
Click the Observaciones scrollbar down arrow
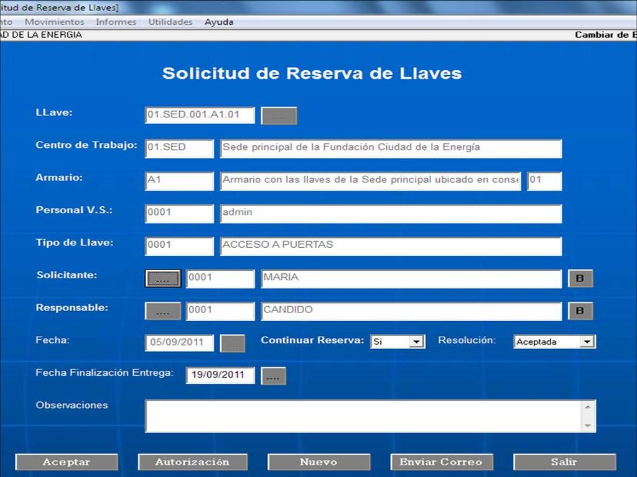tap(588, 425)
